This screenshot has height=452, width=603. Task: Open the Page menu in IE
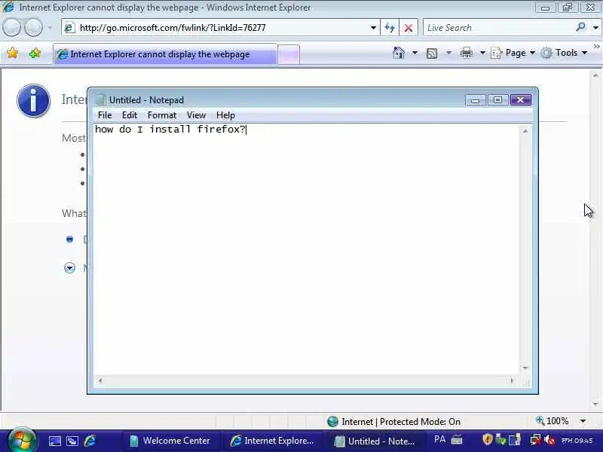point(513,53)
